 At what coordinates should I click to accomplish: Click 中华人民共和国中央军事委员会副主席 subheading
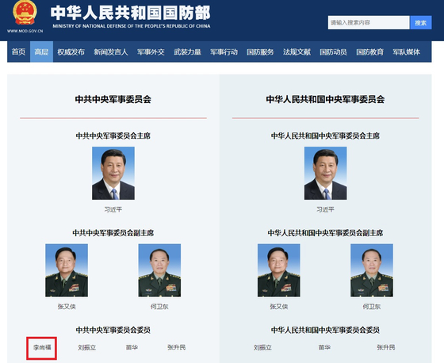click(325, 233)
